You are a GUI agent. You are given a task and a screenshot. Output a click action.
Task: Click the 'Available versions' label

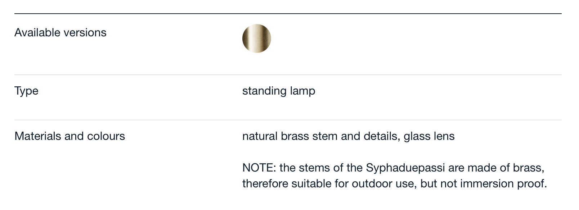pyautogui.click(x=60, y=33)
